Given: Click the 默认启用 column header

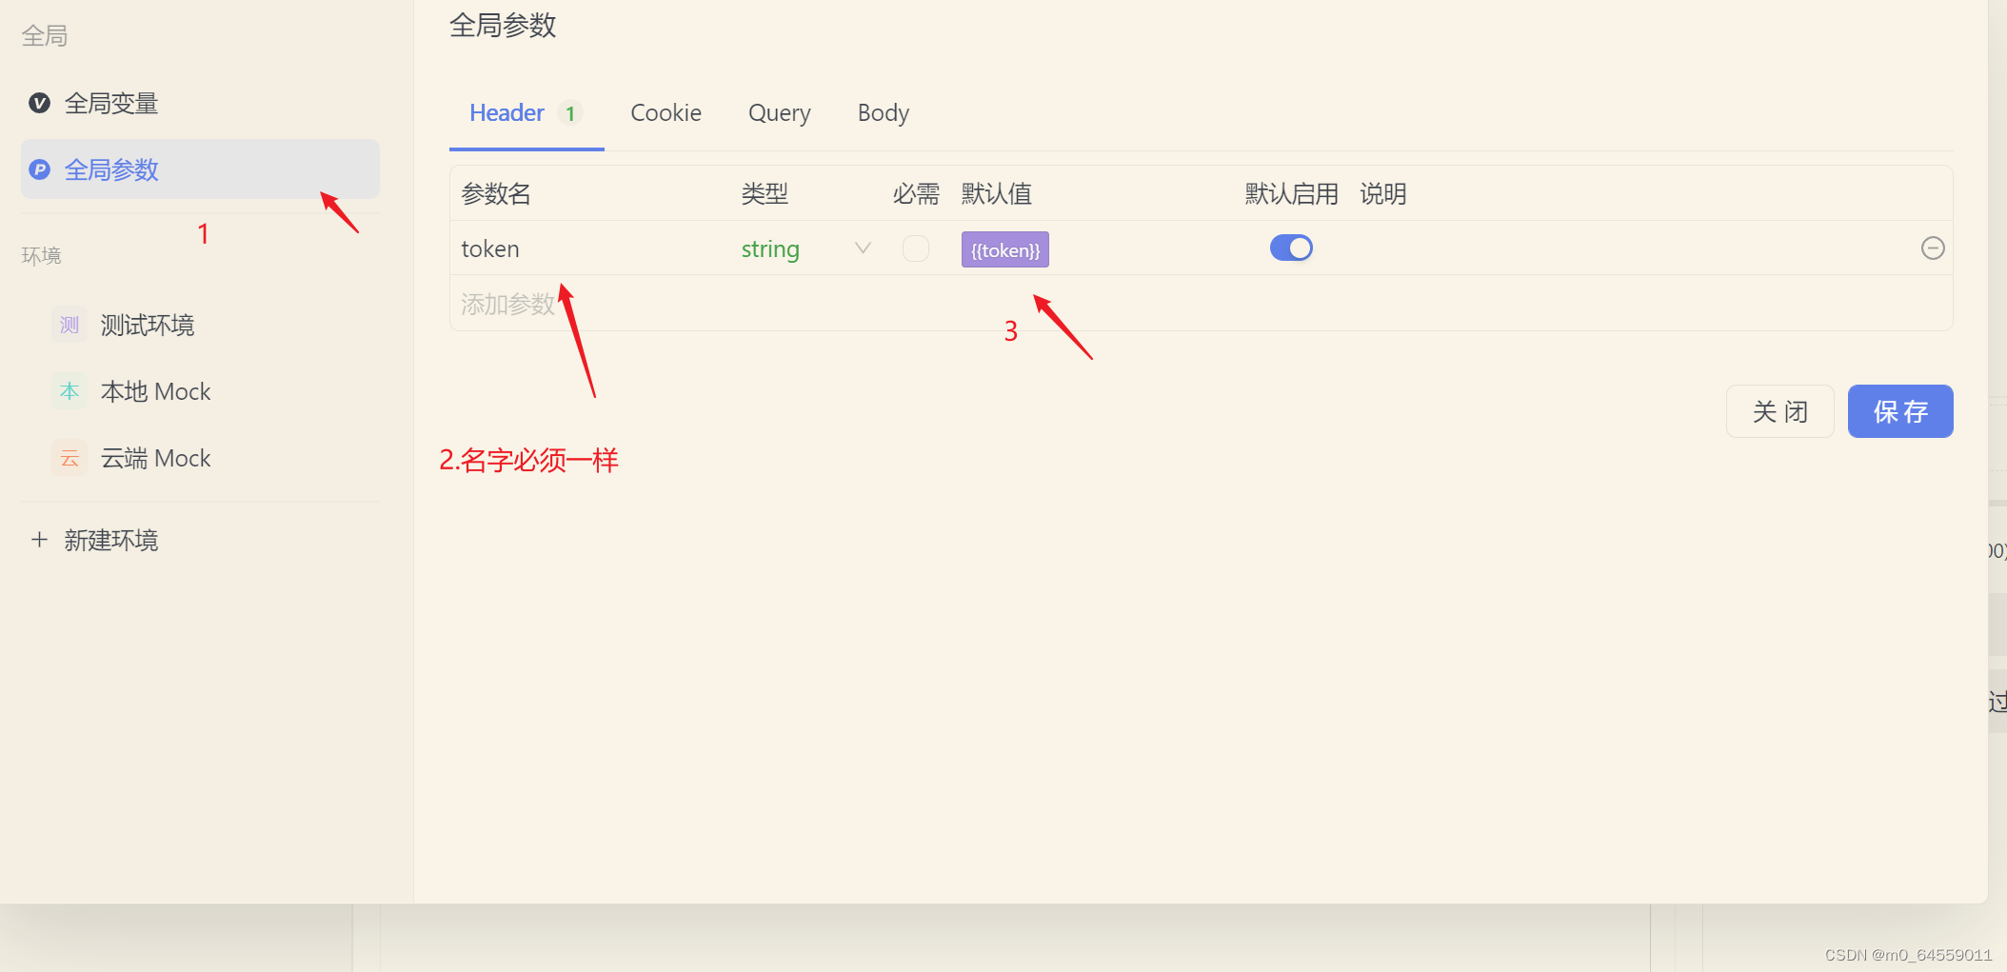Looking at the screenshot, I should [x=1291, y=194].
